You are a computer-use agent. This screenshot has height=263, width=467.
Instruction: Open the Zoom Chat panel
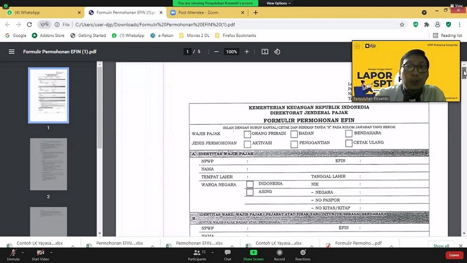227,254
